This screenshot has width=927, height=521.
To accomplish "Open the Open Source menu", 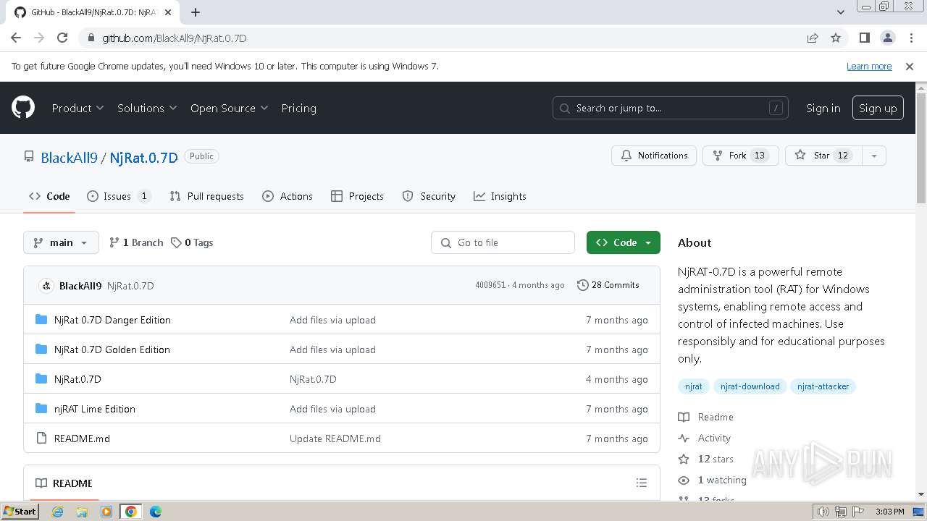I will (229, 108).
